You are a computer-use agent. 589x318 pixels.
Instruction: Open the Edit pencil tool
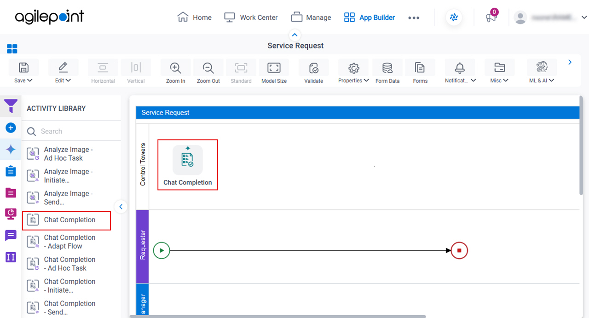(63, 68)
